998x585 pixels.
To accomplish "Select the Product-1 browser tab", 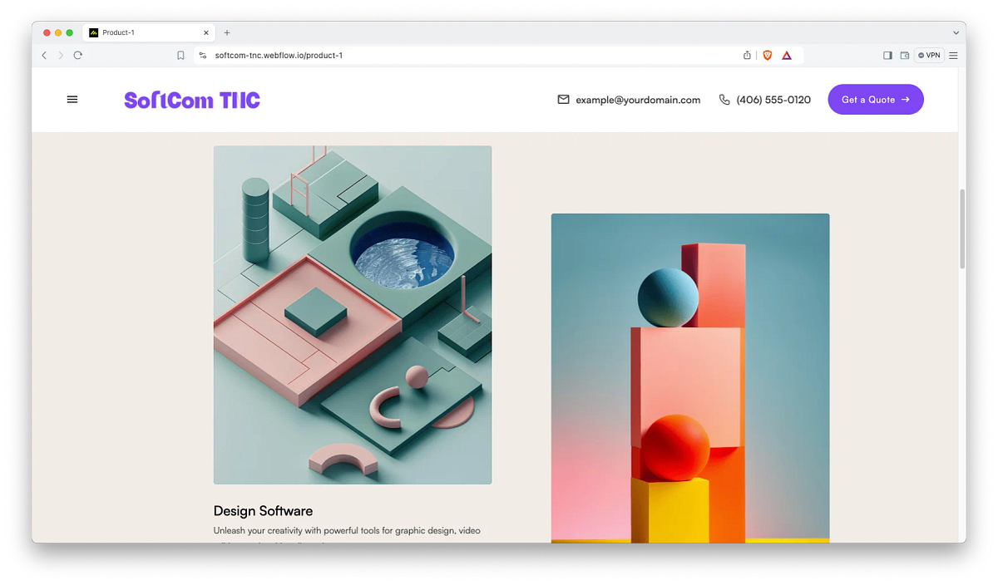I will [148, 32].
